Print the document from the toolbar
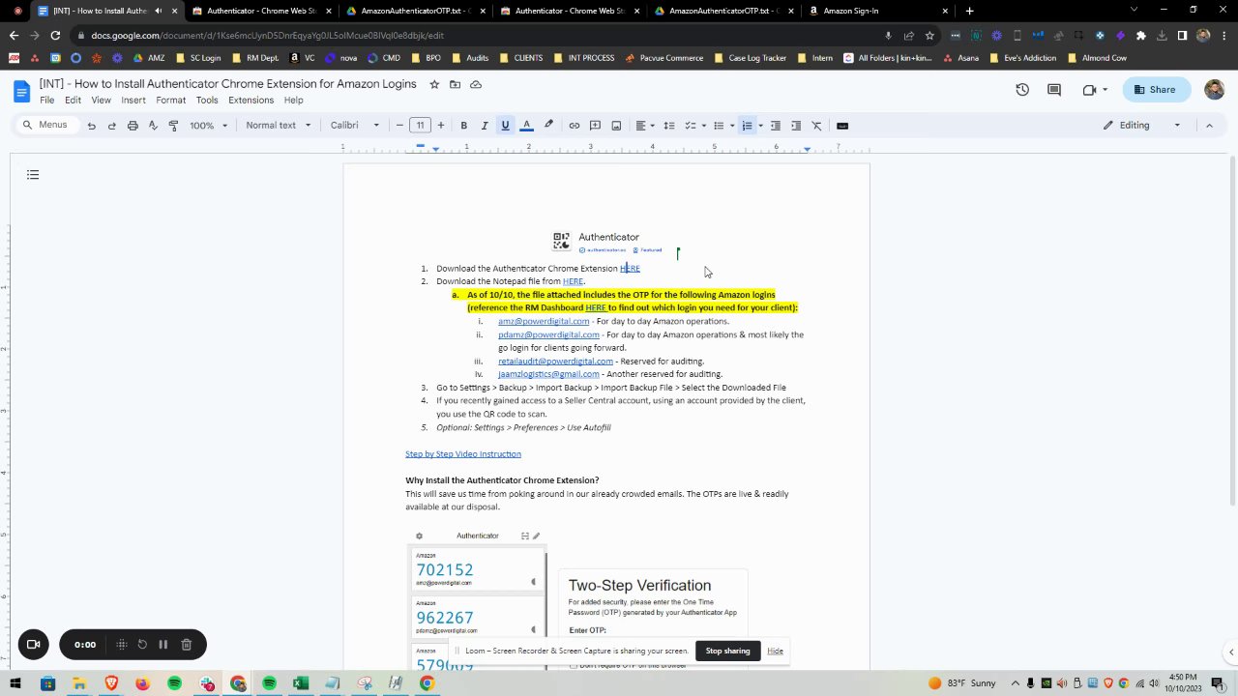1238x696 pixels. 133,126
